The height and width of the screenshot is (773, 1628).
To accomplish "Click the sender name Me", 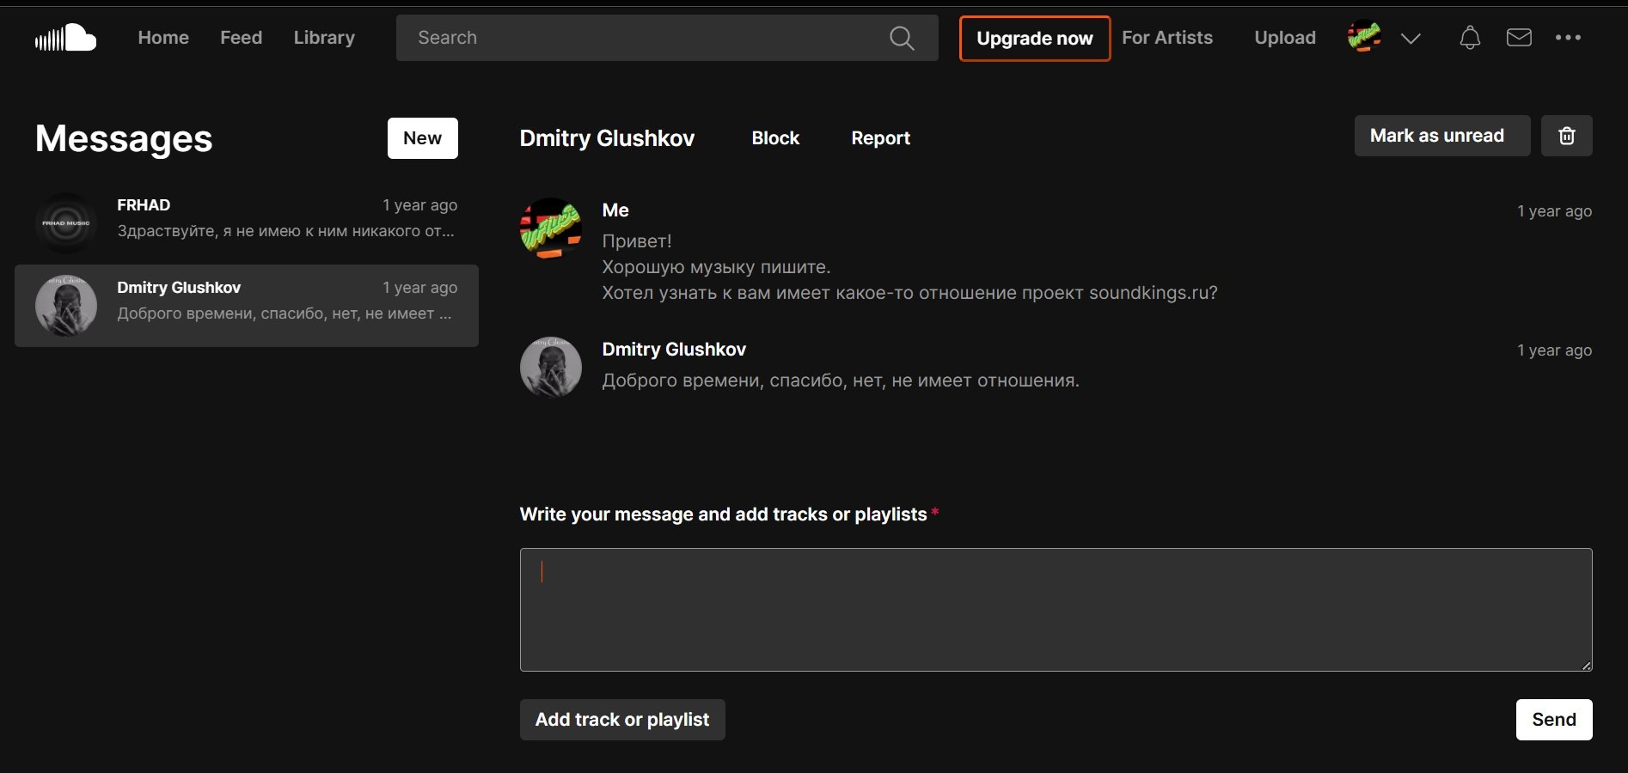I will click(x=615, y=210).
